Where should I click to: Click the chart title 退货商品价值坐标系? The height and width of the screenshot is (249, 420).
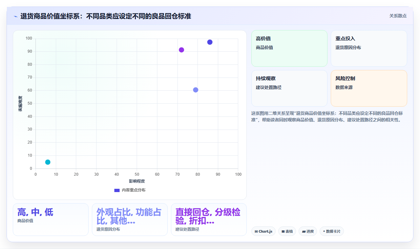click(106, 16)
